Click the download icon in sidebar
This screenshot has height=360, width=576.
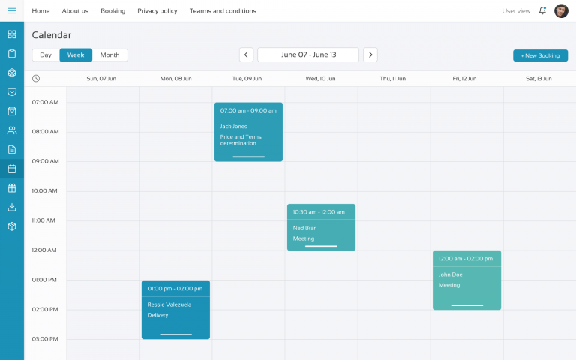[x=12, y=207]
